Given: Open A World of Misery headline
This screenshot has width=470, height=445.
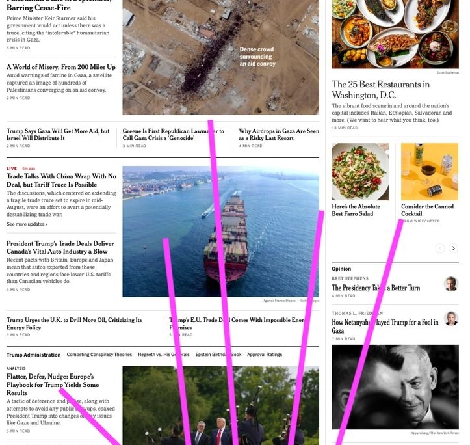Looking at the screenshot, I should click(x=61, y=67).
